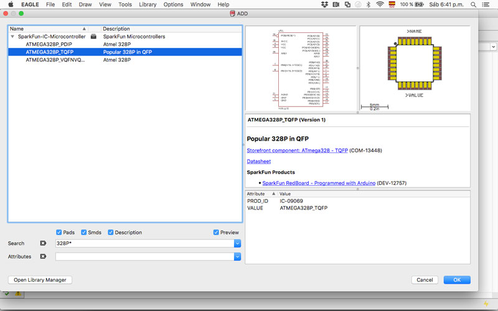Click the PROD_ID attribute label
This screenshot has height=311, width=498.
[x=258, y=201]
